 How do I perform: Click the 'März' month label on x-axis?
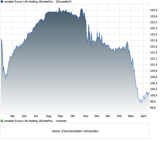pos(131,116)
